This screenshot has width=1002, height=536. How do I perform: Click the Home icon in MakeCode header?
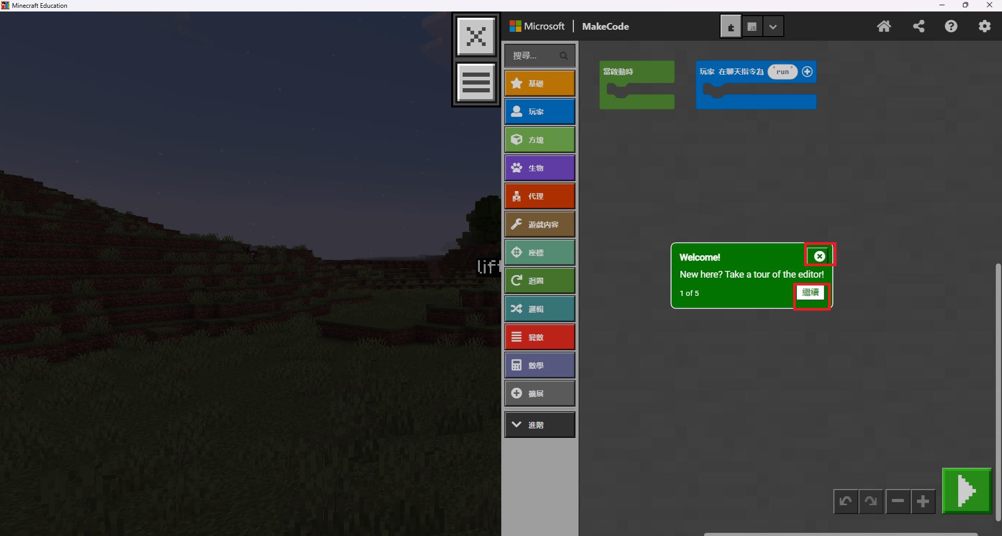tap(883, 27)
